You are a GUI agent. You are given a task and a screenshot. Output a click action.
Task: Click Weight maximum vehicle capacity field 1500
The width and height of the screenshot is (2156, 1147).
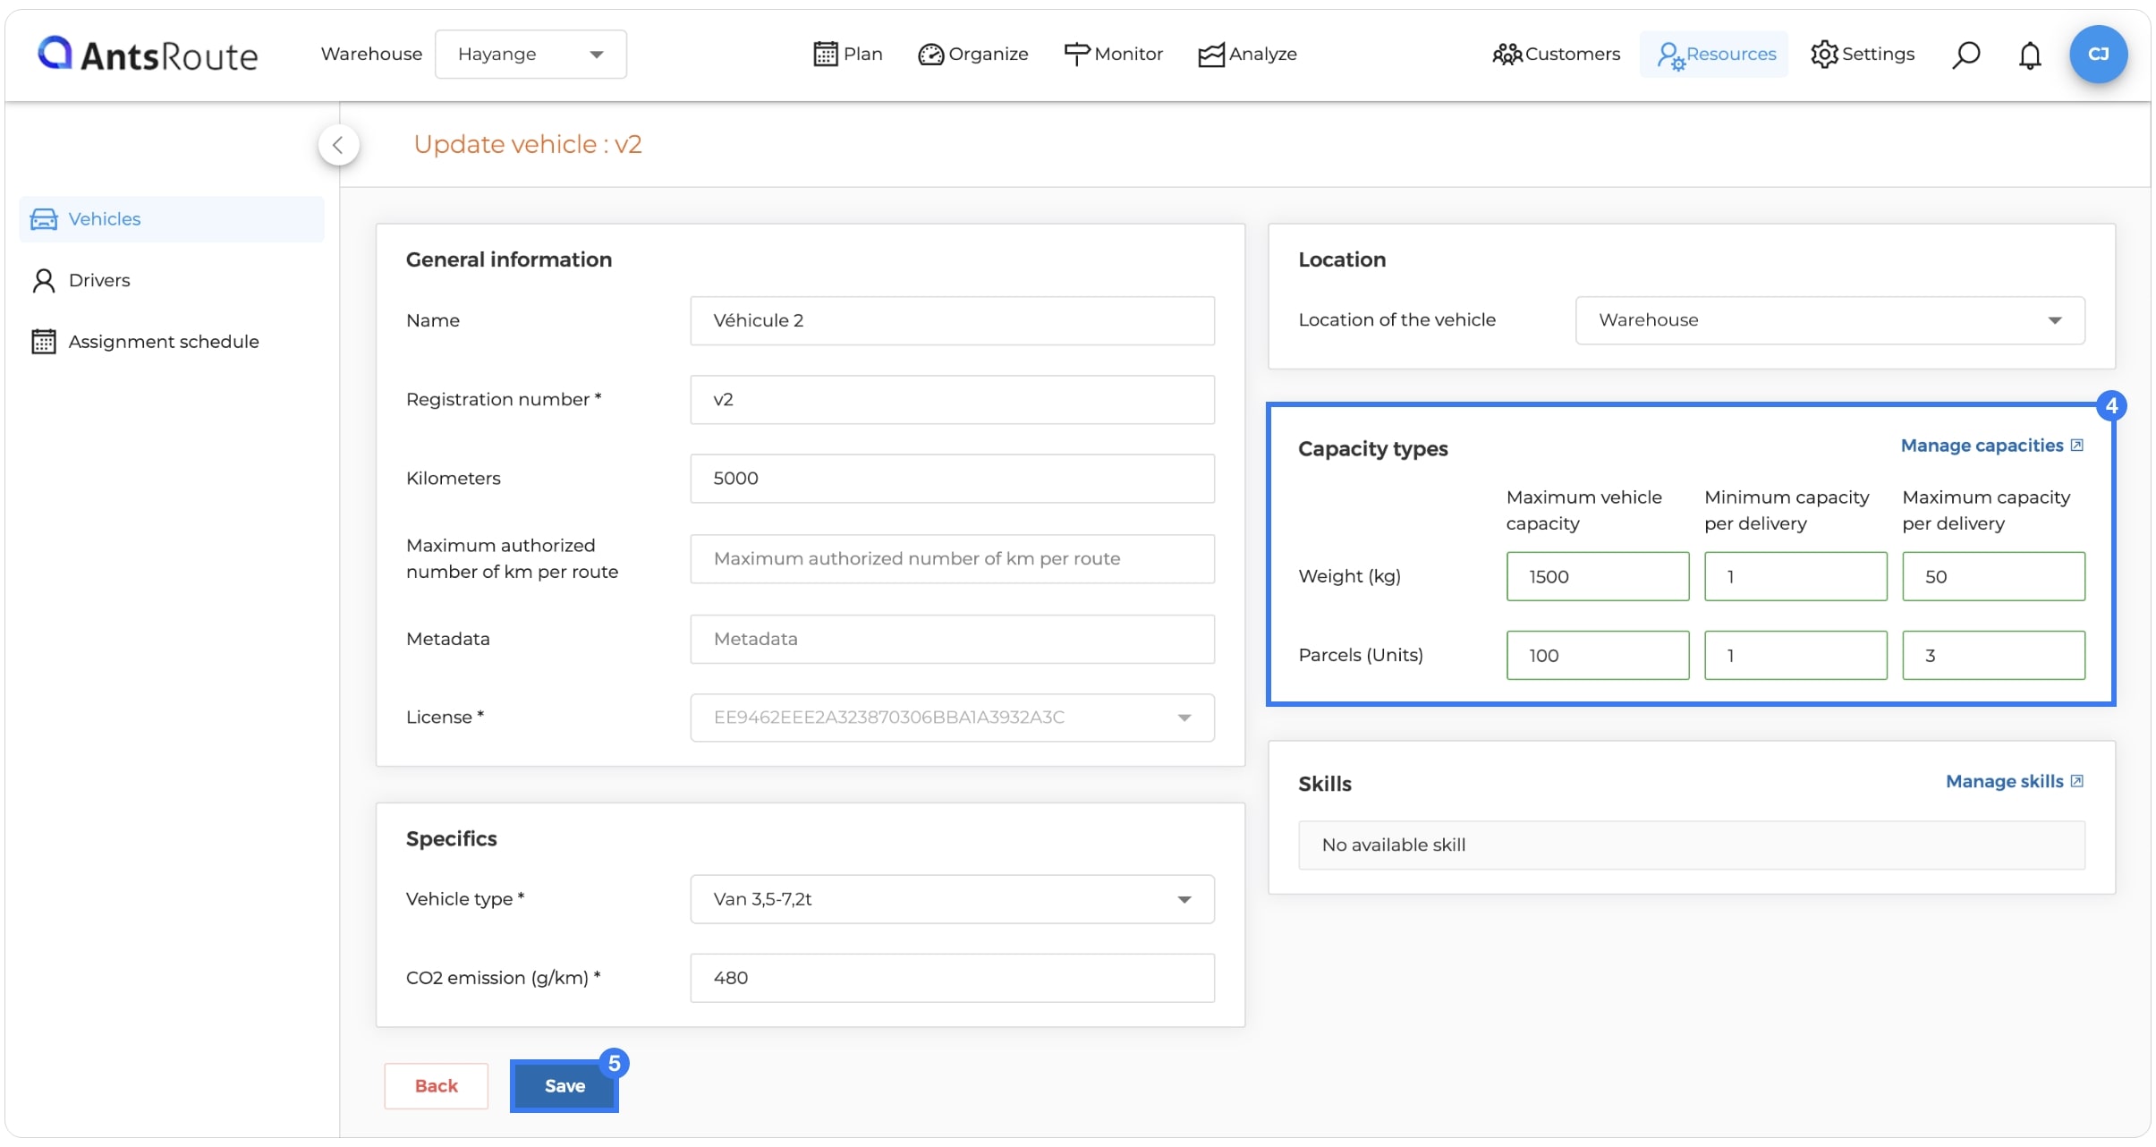1598,576
